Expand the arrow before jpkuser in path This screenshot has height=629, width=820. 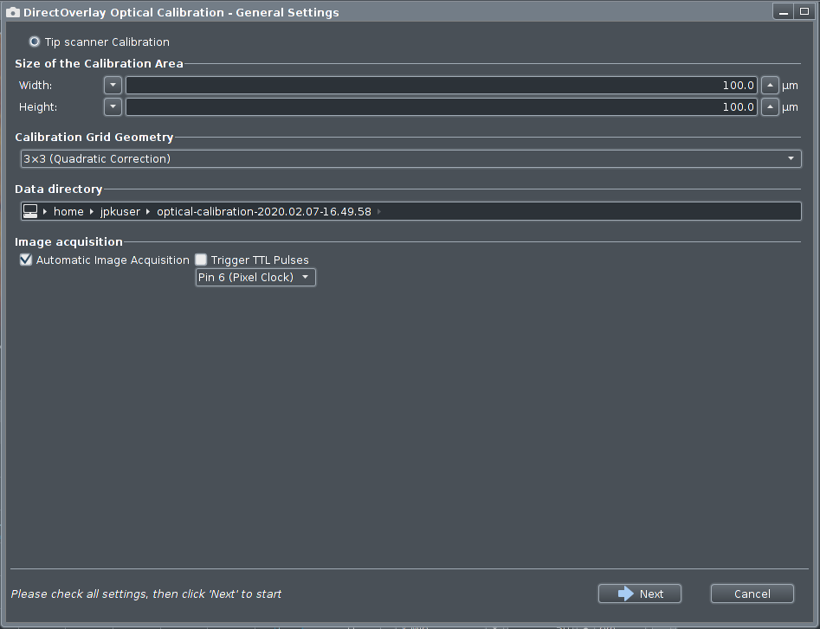92,212
